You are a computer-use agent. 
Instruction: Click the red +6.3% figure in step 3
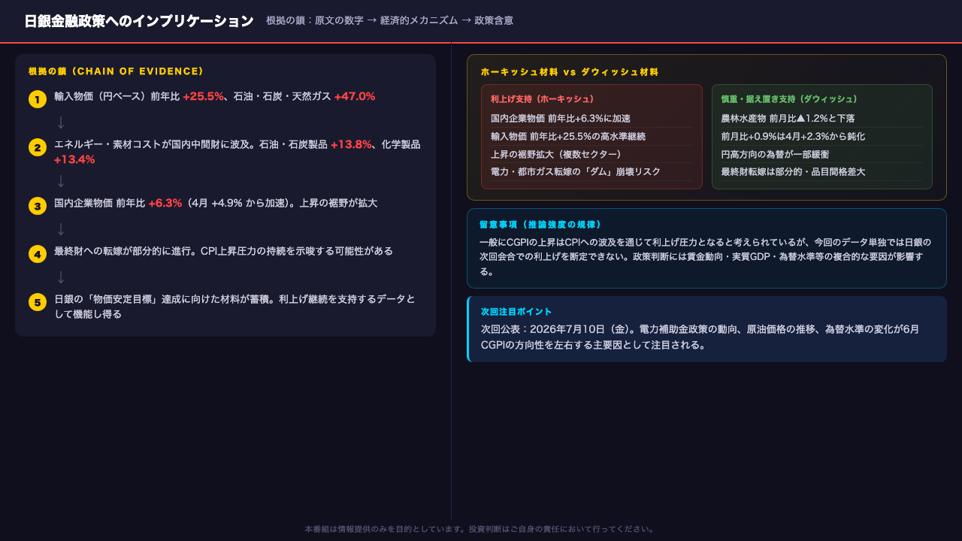pyautogui.click(x=165, y=203)
